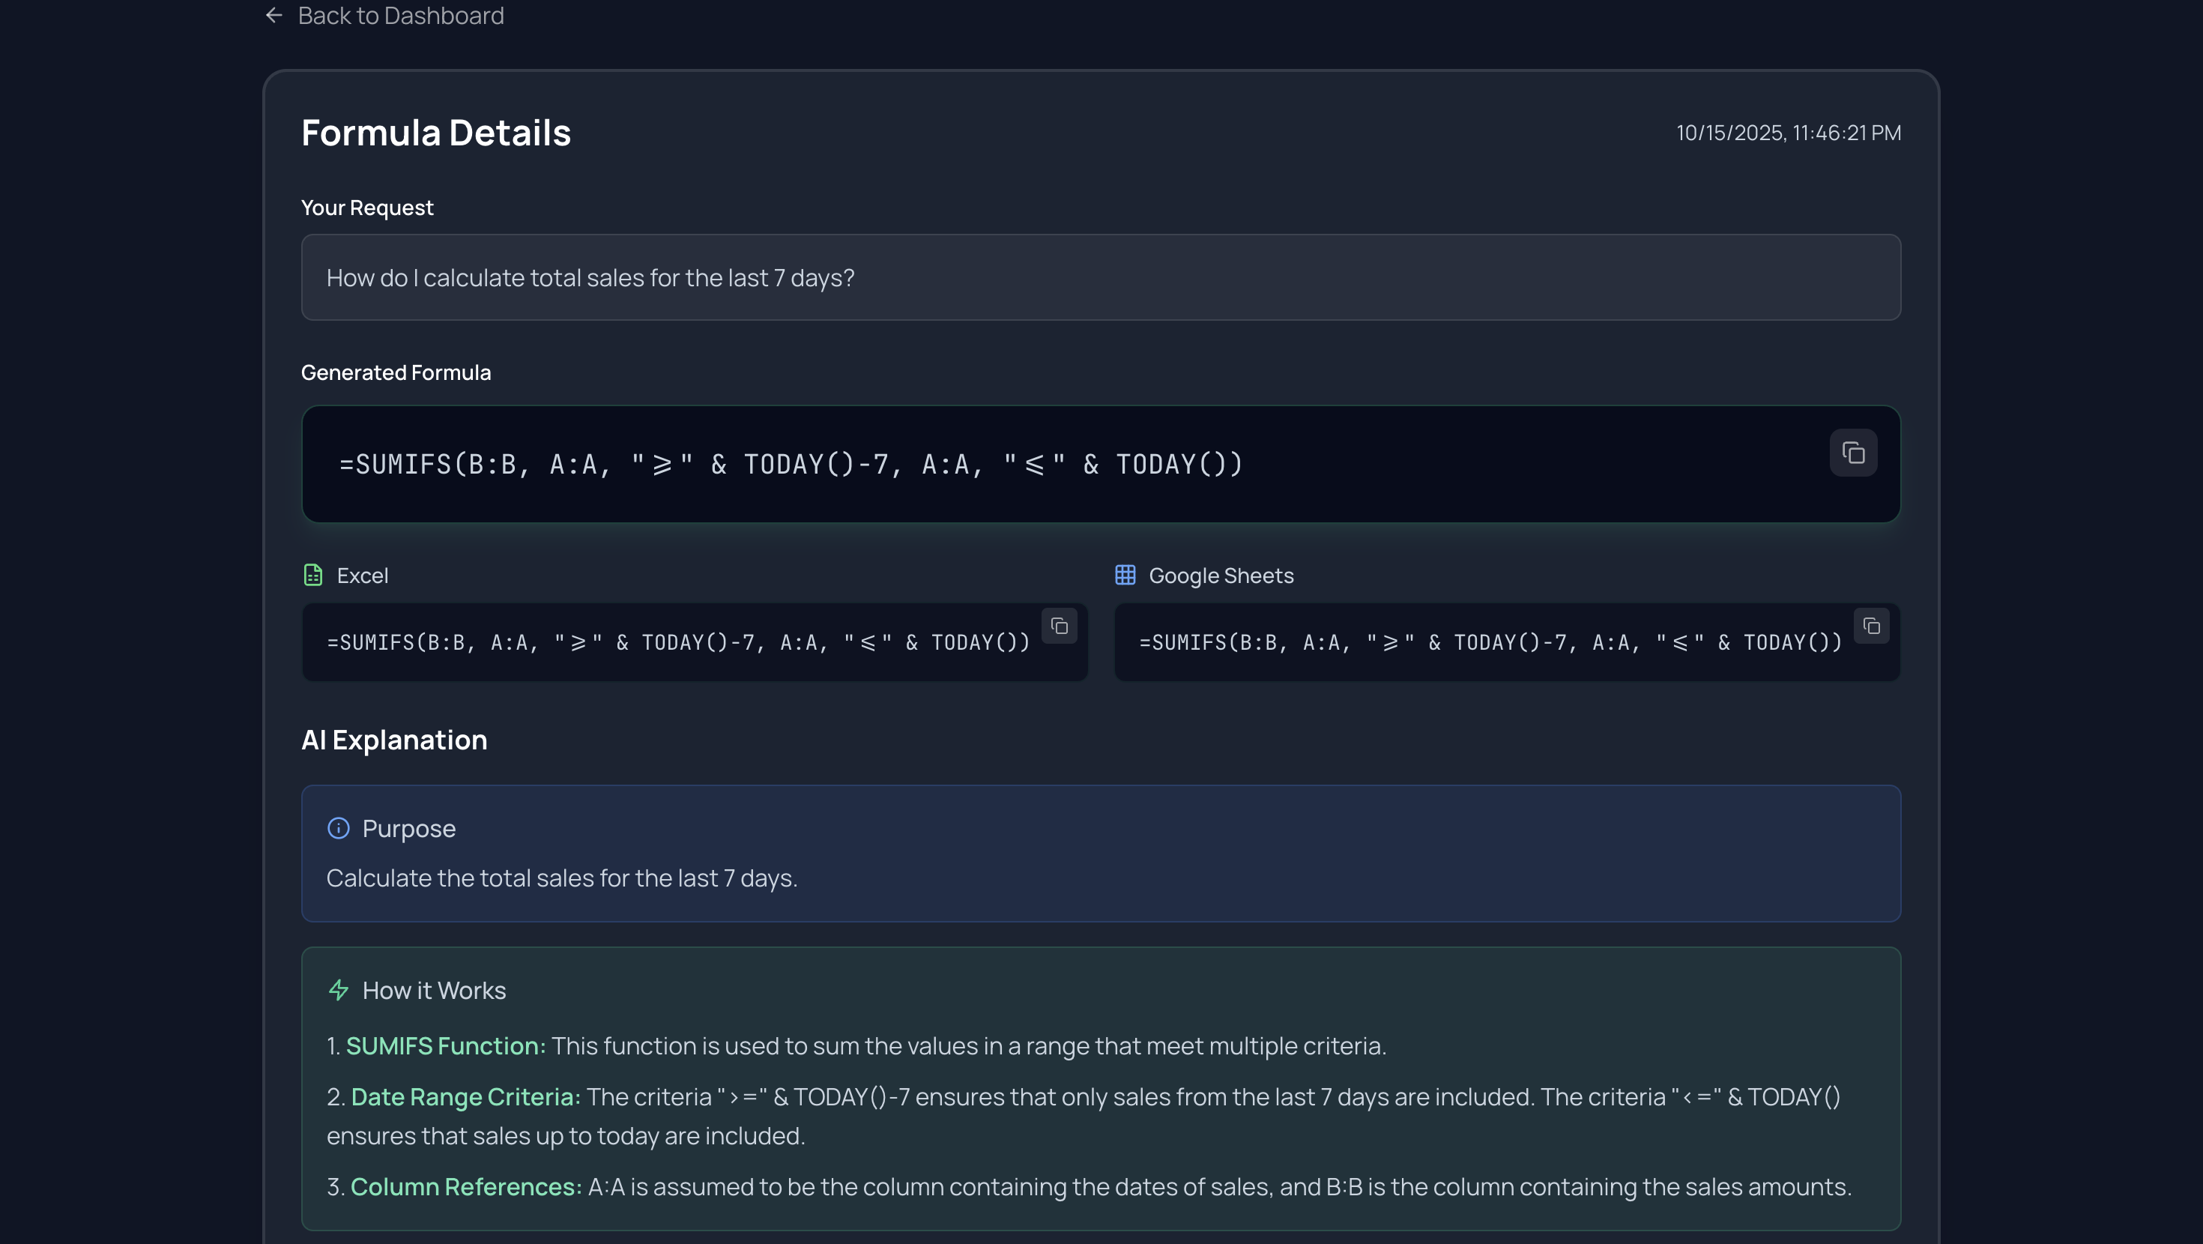The height and width of the screenshot is (1244, 2203).
Task: Click the Formula Details heading
Action: coord(435,133)
